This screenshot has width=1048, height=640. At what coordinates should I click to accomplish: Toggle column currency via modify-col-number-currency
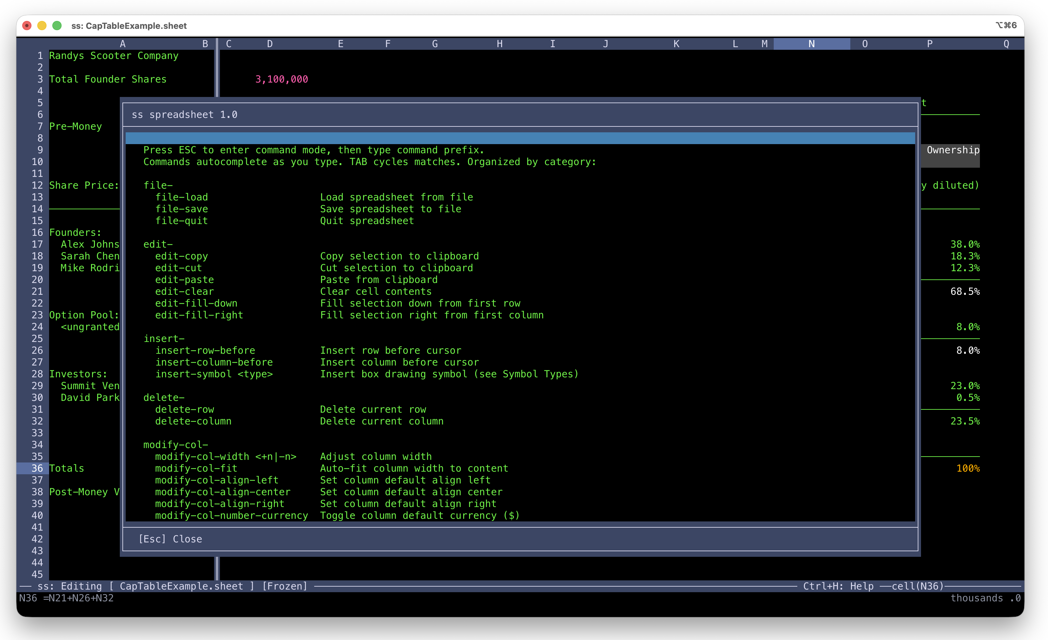point(231,515)
